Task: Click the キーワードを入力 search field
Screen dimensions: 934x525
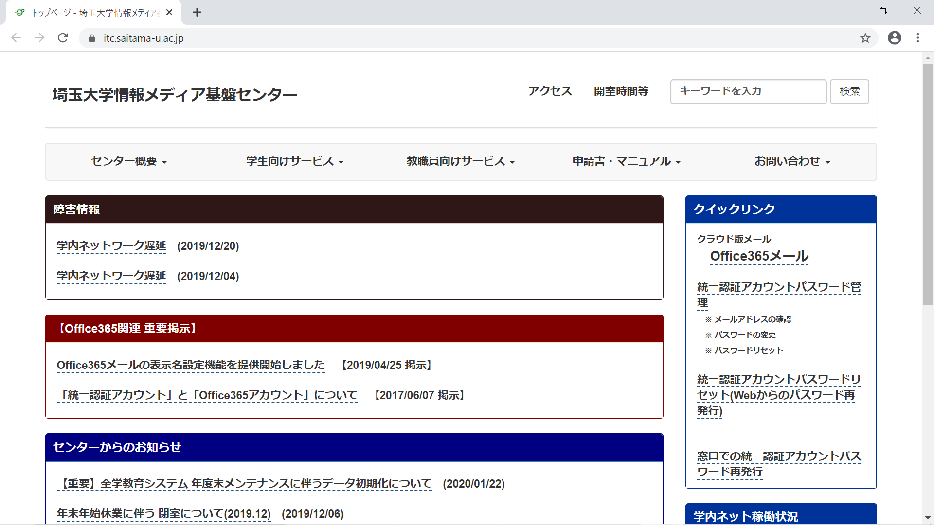Action: coord(748,91)
